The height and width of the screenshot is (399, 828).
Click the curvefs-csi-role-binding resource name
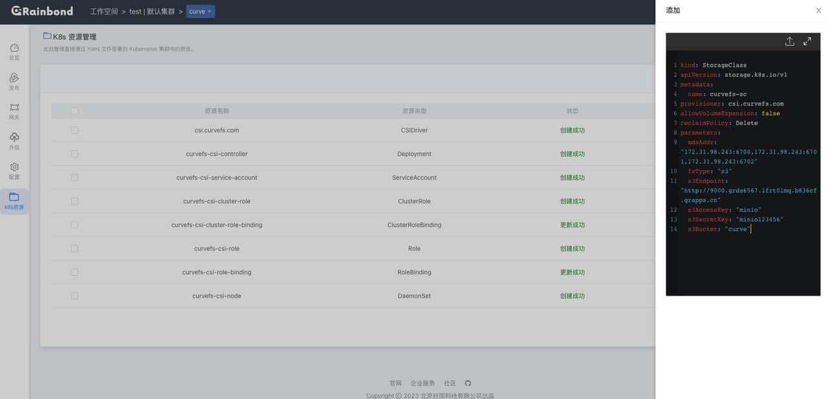tap(217, 272)
